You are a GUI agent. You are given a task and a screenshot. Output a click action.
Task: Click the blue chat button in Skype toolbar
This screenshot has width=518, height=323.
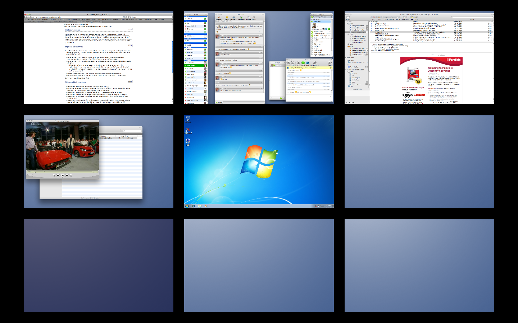[x=308, y=63]
